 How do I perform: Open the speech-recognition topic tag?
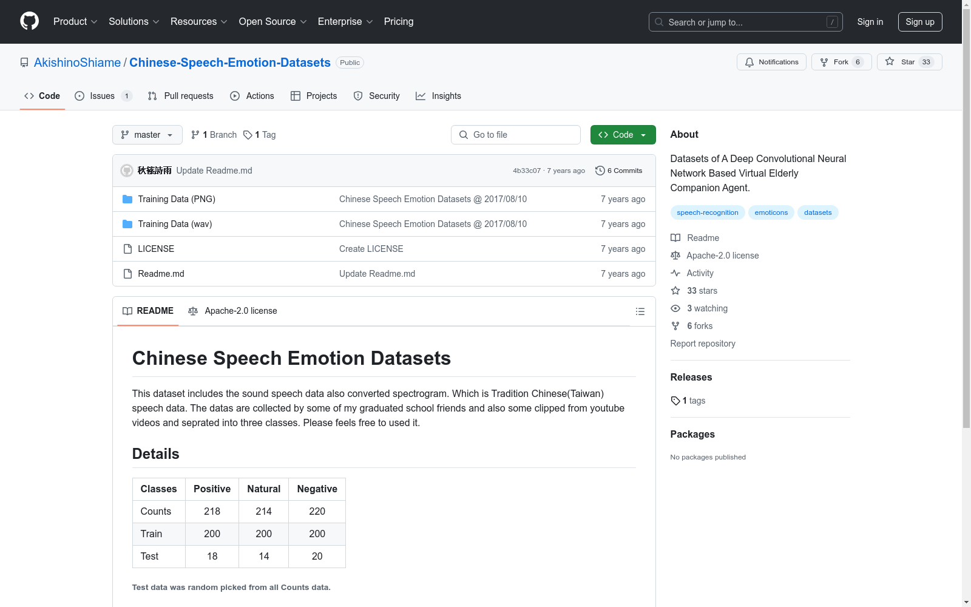708,212
